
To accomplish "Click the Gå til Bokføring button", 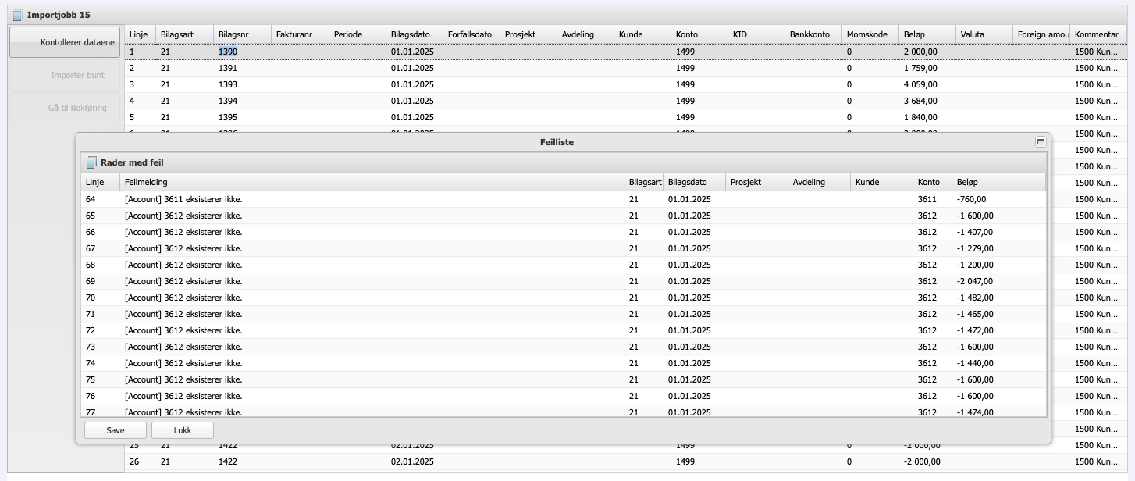I will point(66,108).
